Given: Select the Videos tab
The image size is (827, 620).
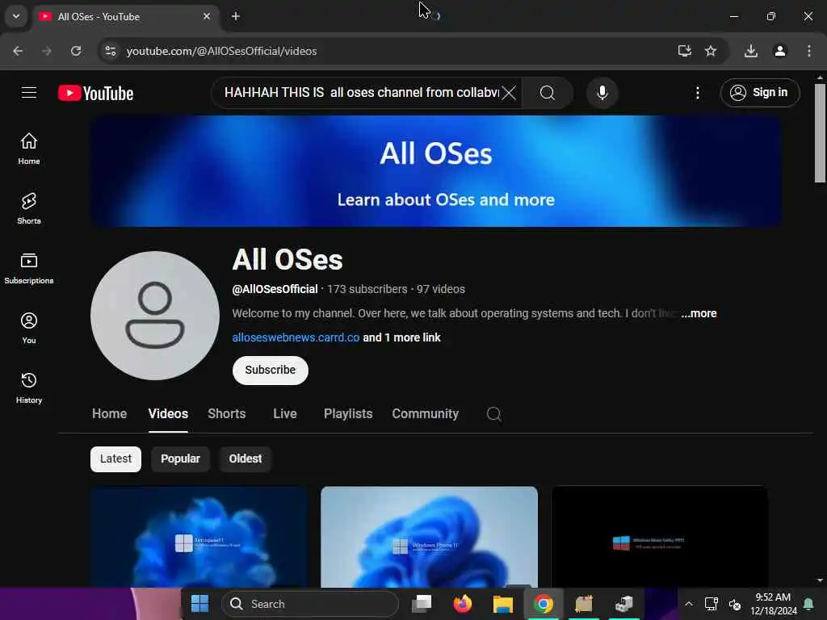Looking at the screenshot, I should click(x=168, y=414).
